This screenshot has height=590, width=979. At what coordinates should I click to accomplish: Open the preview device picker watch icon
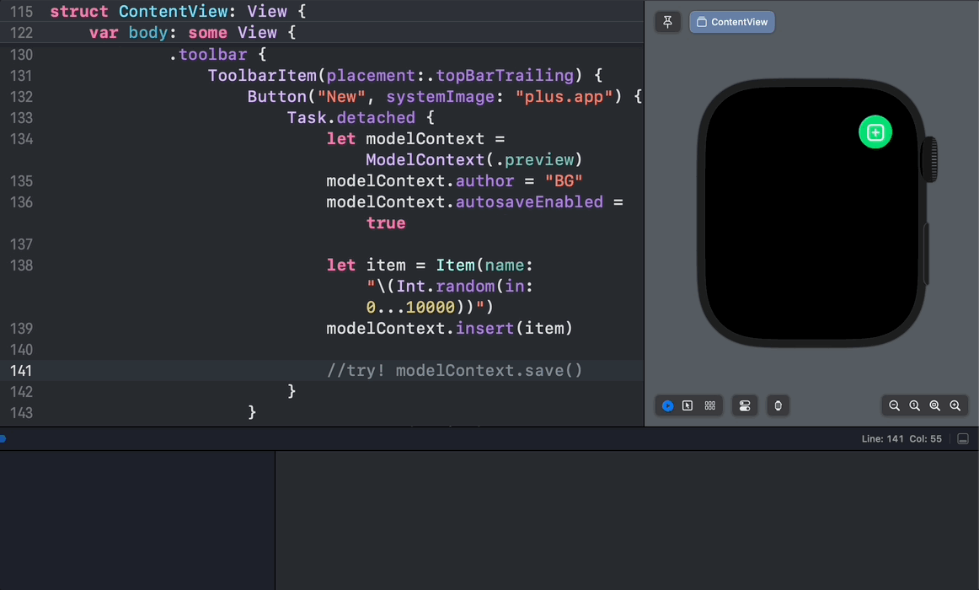click(778, 405)
